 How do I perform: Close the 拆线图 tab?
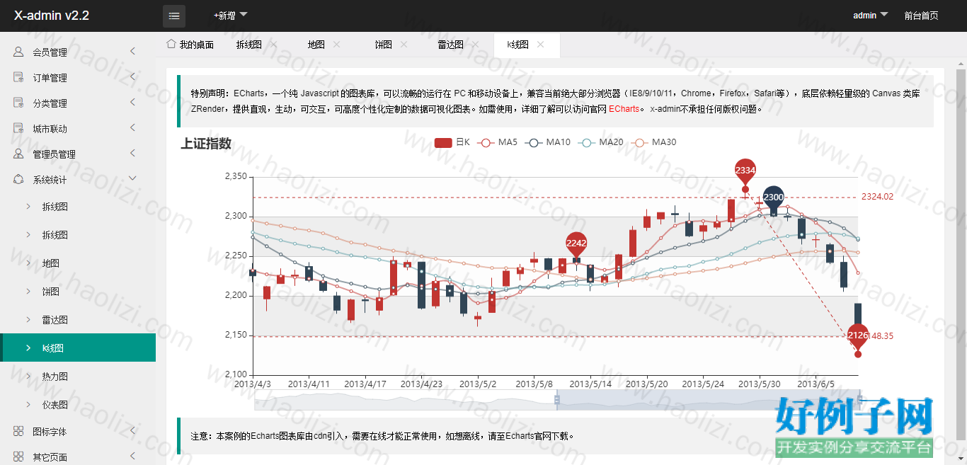tap(273, 45)
